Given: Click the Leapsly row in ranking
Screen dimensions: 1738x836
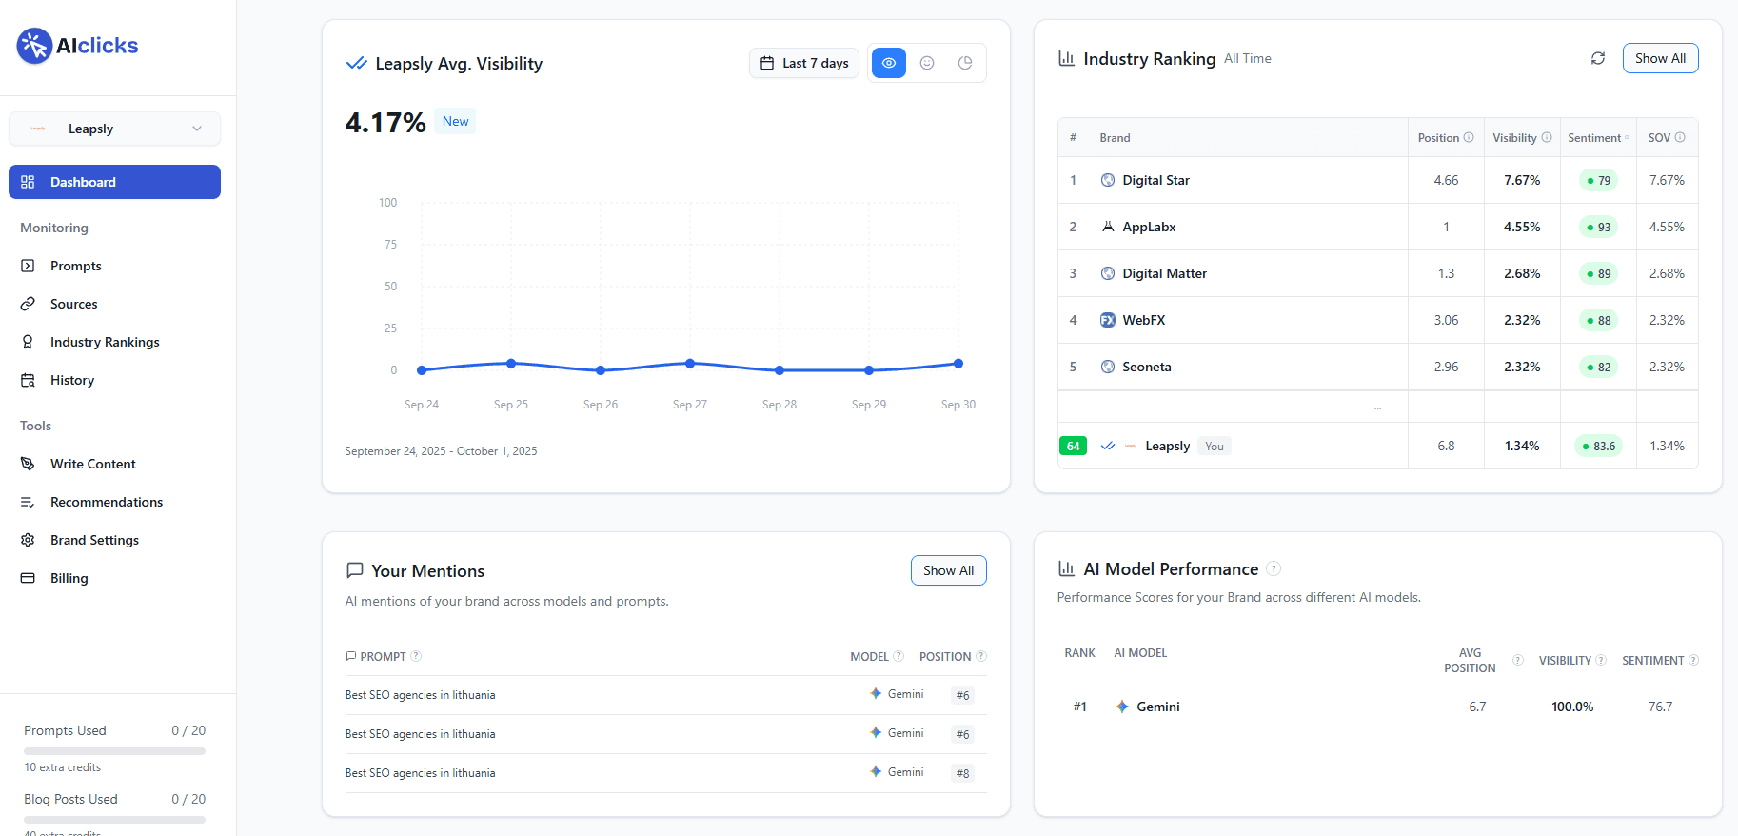Looking at the screenshot, I should pyautogui.click(x=1378, y=446).
